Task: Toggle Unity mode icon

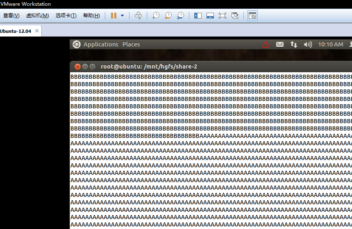Action: point(235,16)
